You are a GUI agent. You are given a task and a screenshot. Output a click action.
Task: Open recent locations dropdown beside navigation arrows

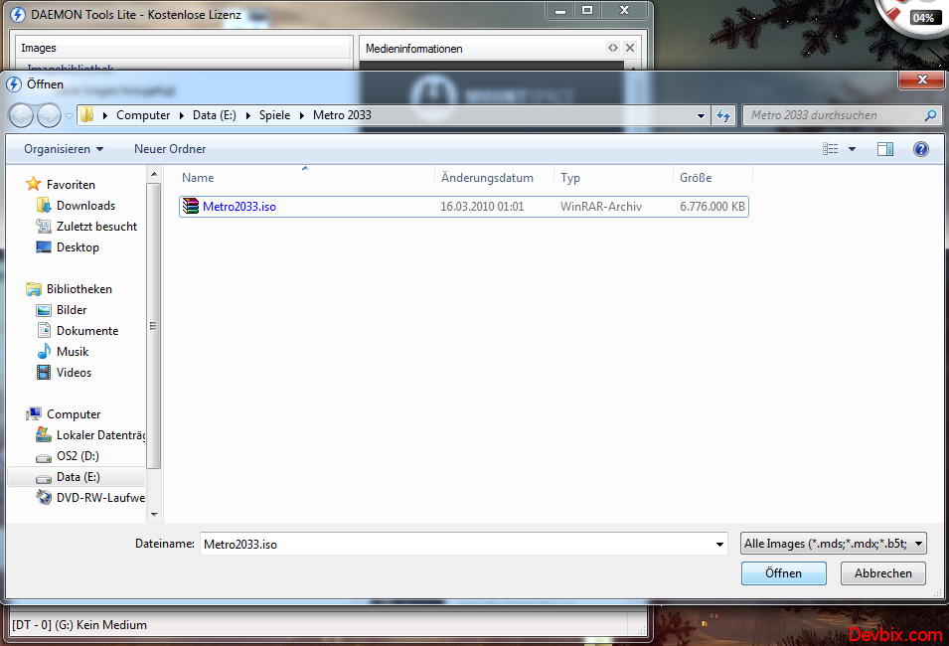[x=69, y=115]
